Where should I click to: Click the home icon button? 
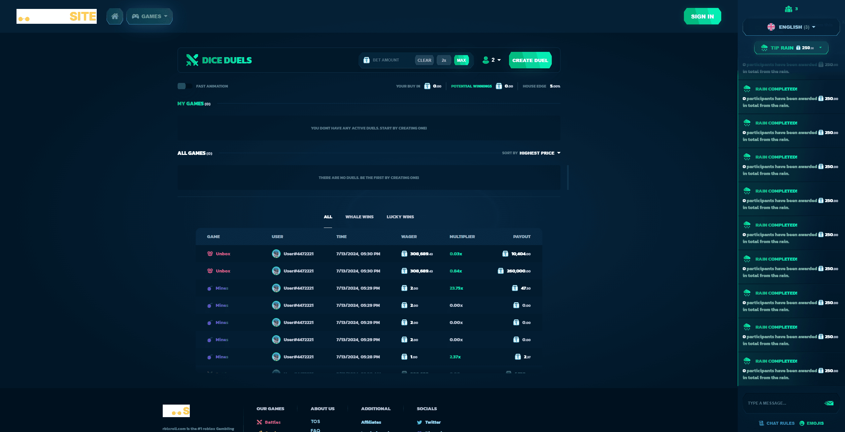click(x=115, y=16)
